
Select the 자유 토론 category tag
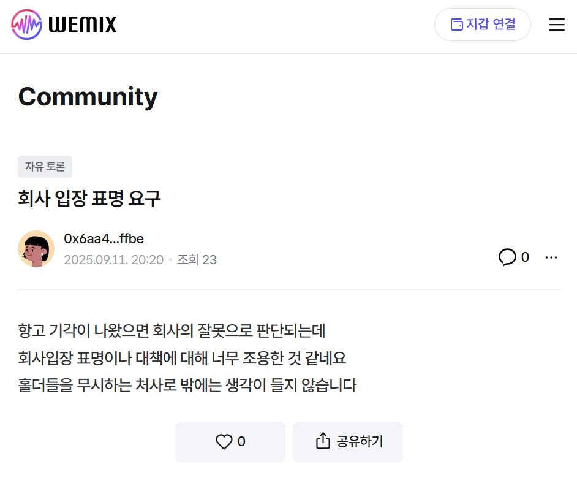point(43,166)
